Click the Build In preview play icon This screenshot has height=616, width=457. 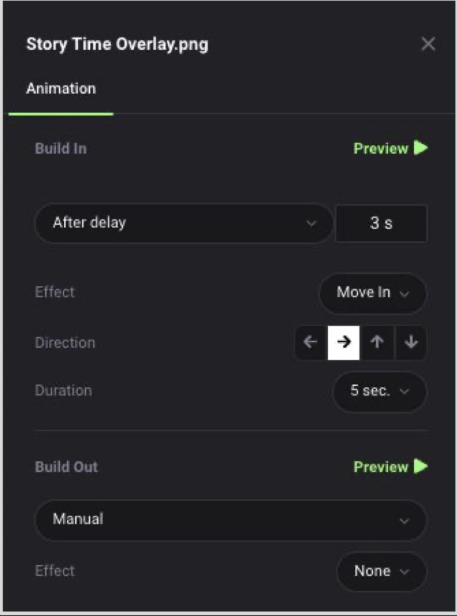click(420, 148)
